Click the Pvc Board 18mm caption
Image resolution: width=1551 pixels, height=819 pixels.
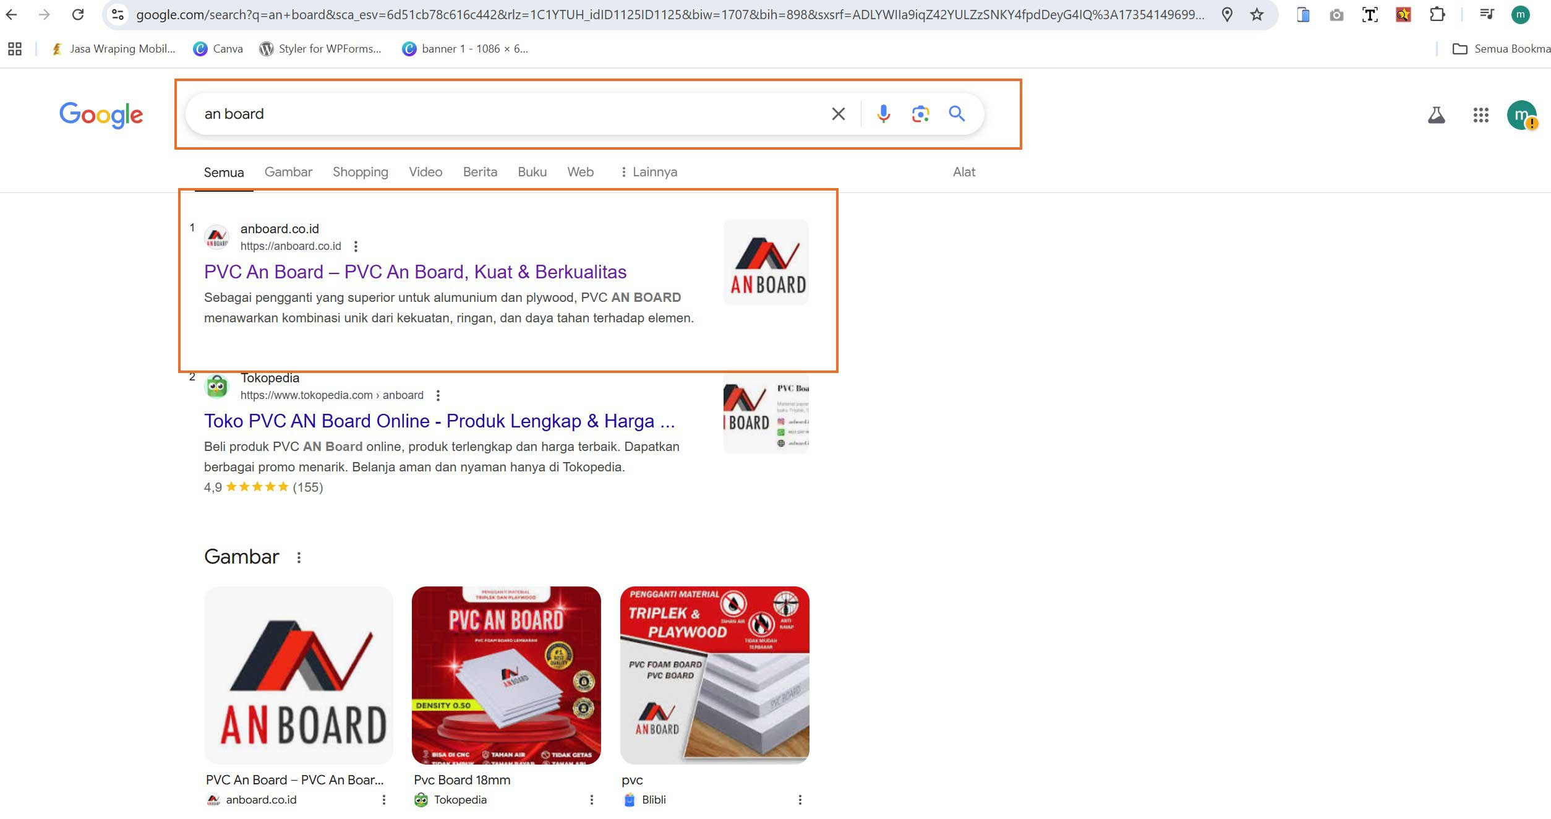pos(462,780)
